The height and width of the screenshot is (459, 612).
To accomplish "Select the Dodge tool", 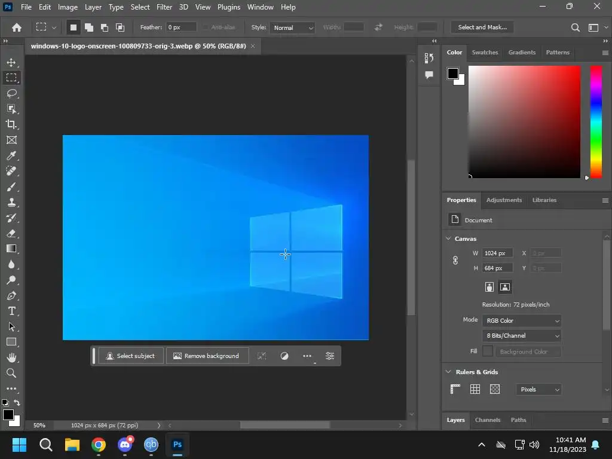I will coord(11,280).
